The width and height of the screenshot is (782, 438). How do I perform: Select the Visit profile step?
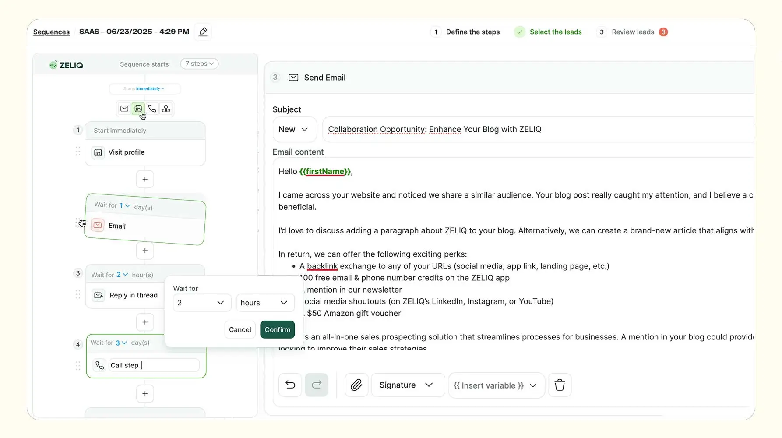pos(145,152)
